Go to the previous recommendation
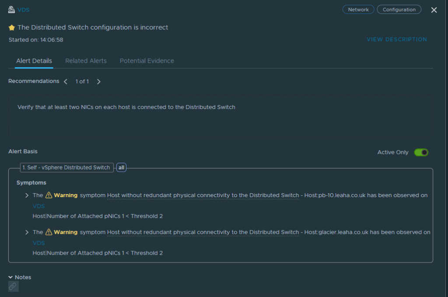The image size is (448, 297). click(x=66, y=82)
